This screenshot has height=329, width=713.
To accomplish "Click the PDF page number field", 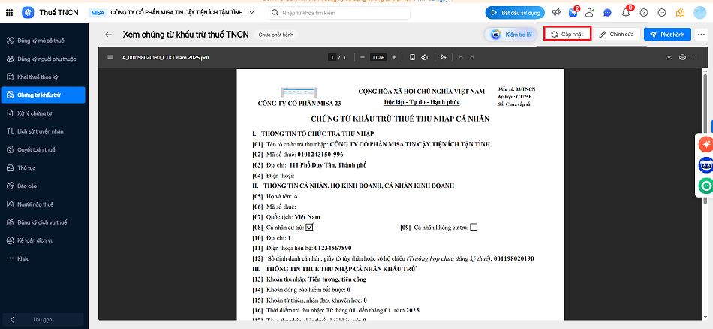I will [x=332, y=57].
